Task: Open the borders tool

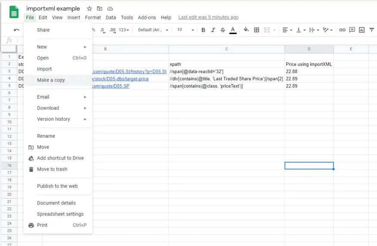Action: point(256,30)
